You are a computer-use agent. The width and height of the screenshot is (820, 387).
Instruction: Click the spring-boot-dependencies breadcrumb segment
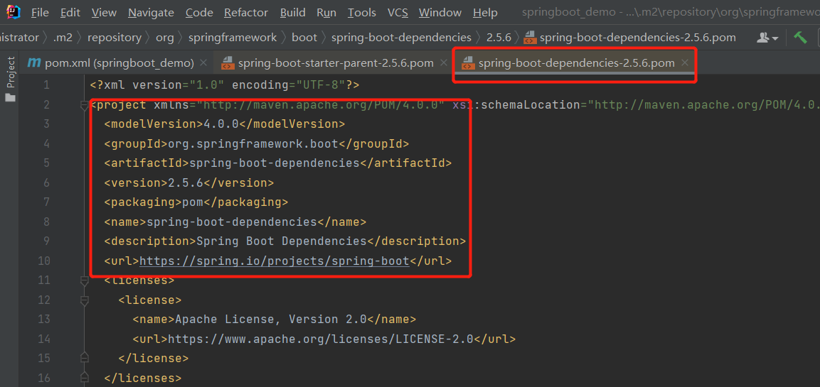tap(402, 38)
